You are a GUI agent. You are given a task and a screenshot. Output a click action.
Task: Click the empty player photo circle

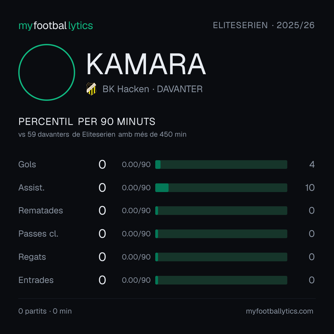(x=47, y=72)
